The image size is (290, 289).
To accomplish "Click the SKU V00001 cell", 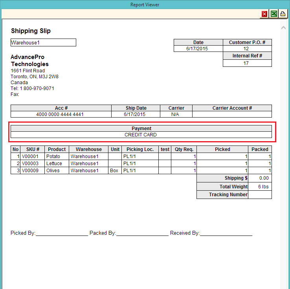I will 32,156.
